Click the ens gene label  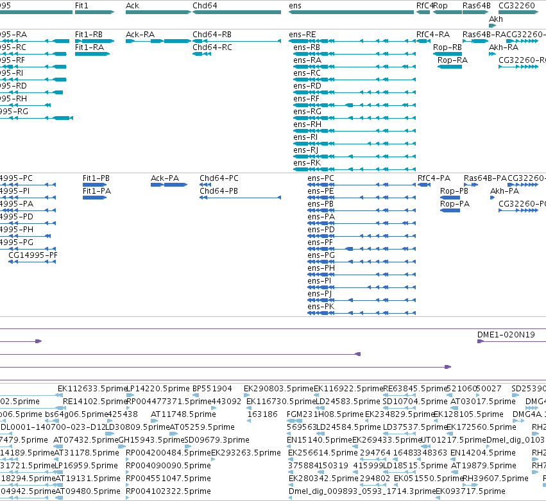point(295,6)
